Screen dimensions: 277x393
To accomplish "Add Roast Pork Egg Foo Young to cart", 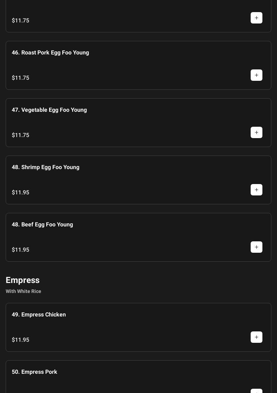I will click(256, 75).
